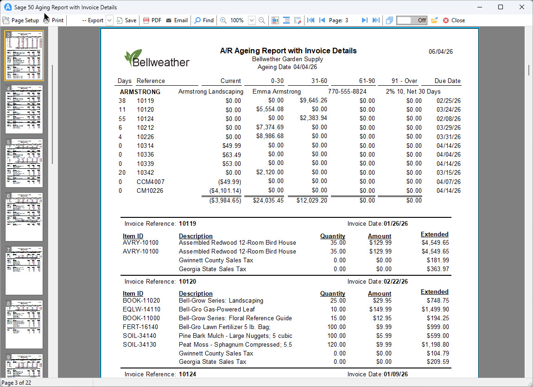
Task: Click the edit page eraser icon
Action: click(x=298, y=20)
